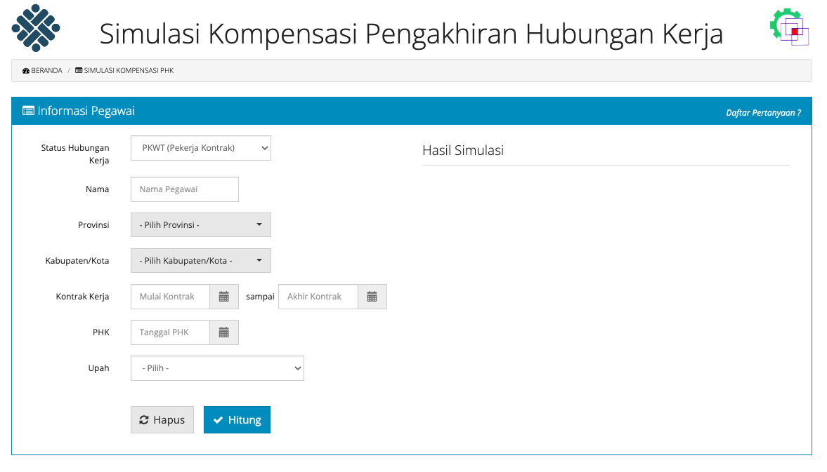The image size is (827, 472).
Task: Click the Kemnaker logo in the header
Action: [35, 28]
